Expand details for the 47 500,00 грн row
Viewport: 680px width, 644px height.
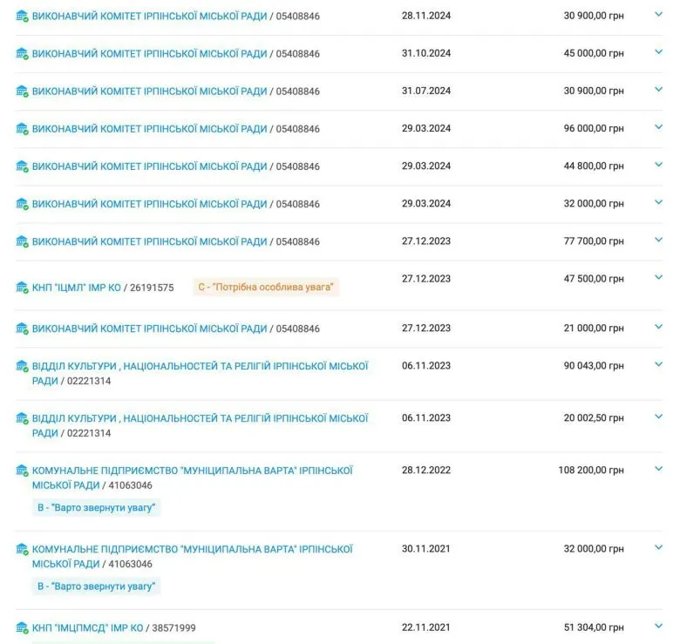coord(659,278)
